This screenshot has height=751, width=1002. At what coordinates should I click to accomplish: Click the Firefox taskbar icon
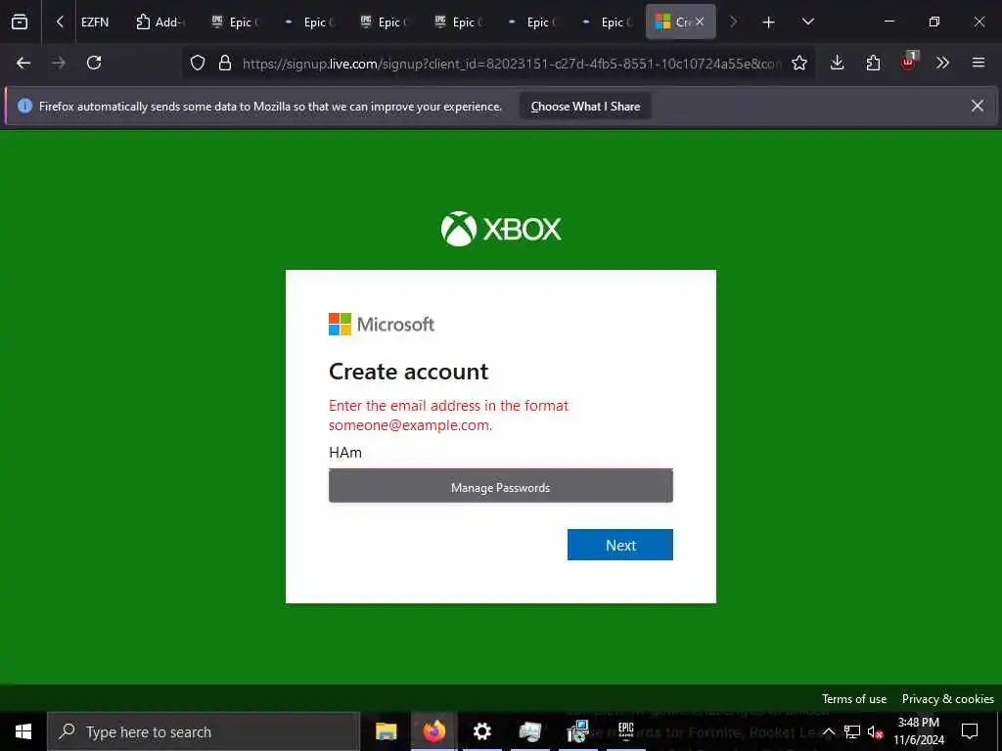click(433, 731)
